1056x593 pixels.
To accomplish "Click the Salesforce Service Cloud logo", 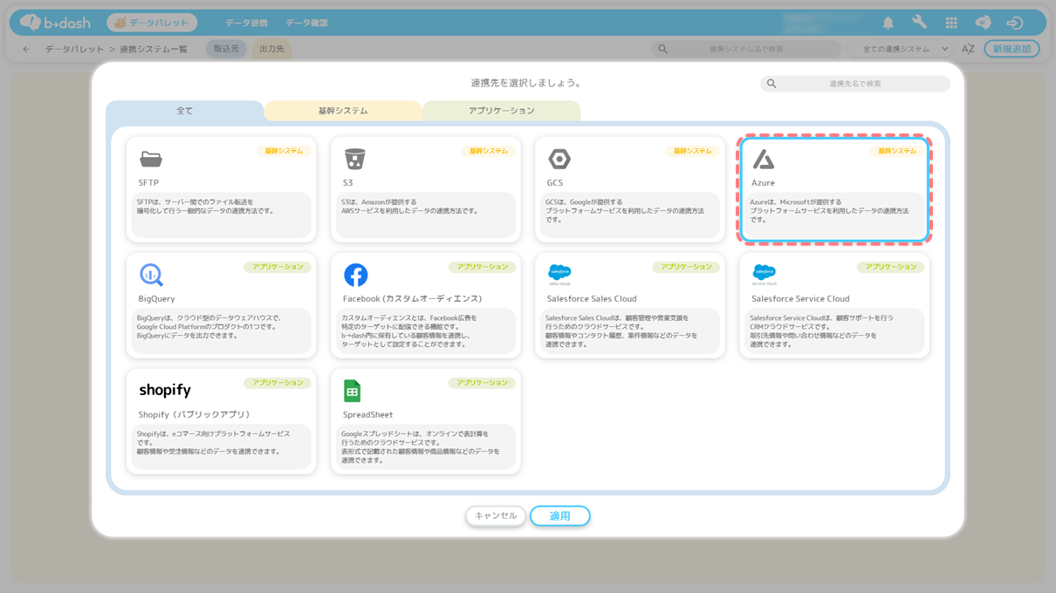I will click(x=764, y=275).
